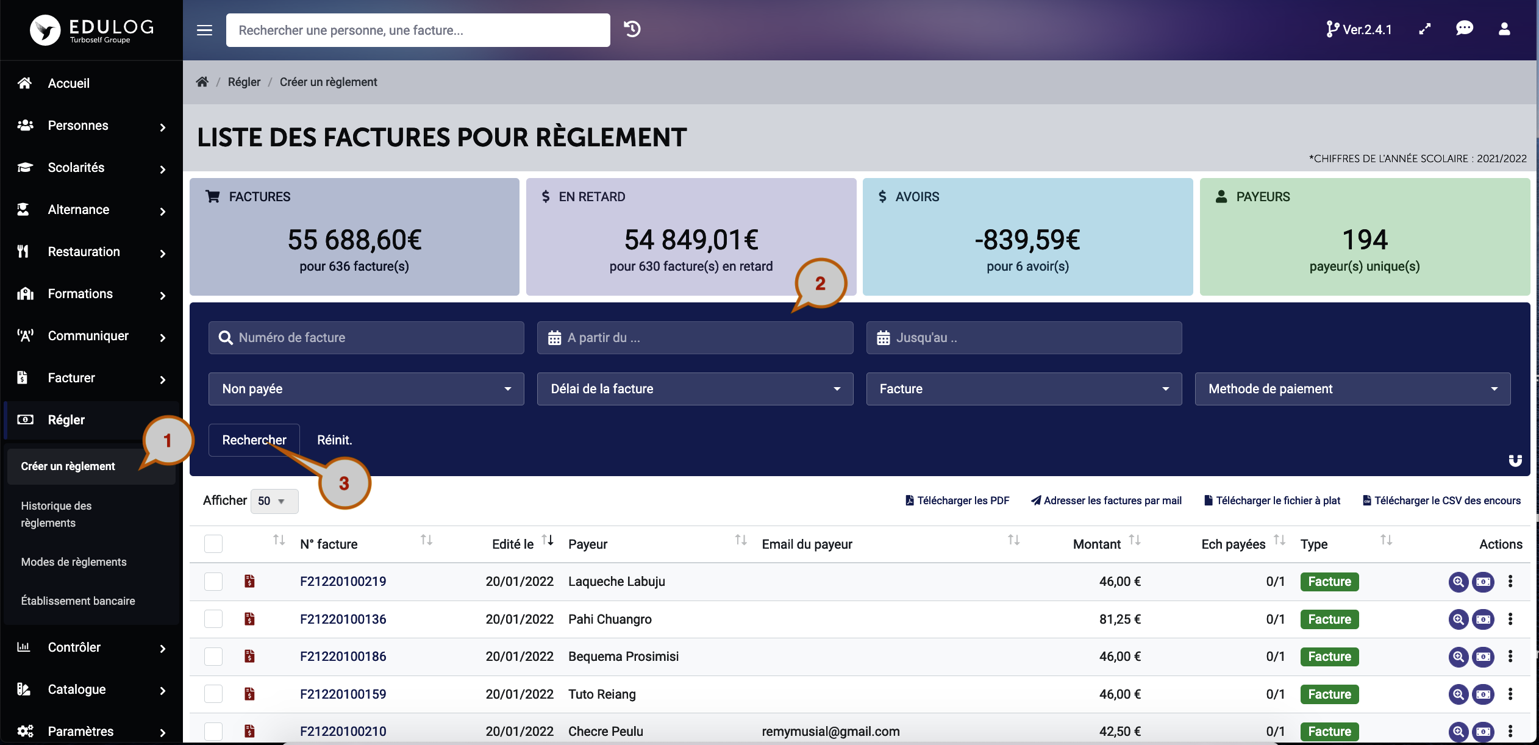Image resolution: width=1539 pixels, height=745 pixels.
Task: Expand the Restauration sidebar menu
Action: (91, 252)
